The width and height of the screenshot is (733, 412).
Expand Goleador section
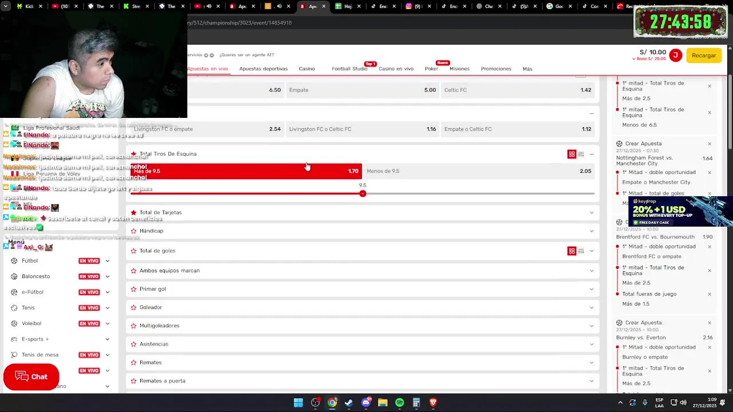point(592,307)
